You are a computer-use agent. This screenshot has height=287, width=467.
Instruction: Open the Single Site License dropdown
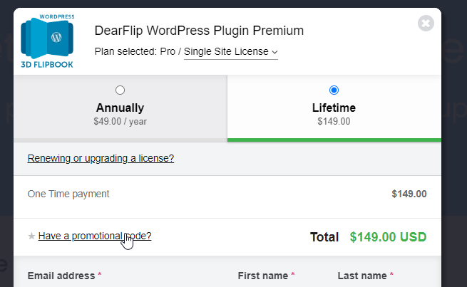(x=230, y=52)
